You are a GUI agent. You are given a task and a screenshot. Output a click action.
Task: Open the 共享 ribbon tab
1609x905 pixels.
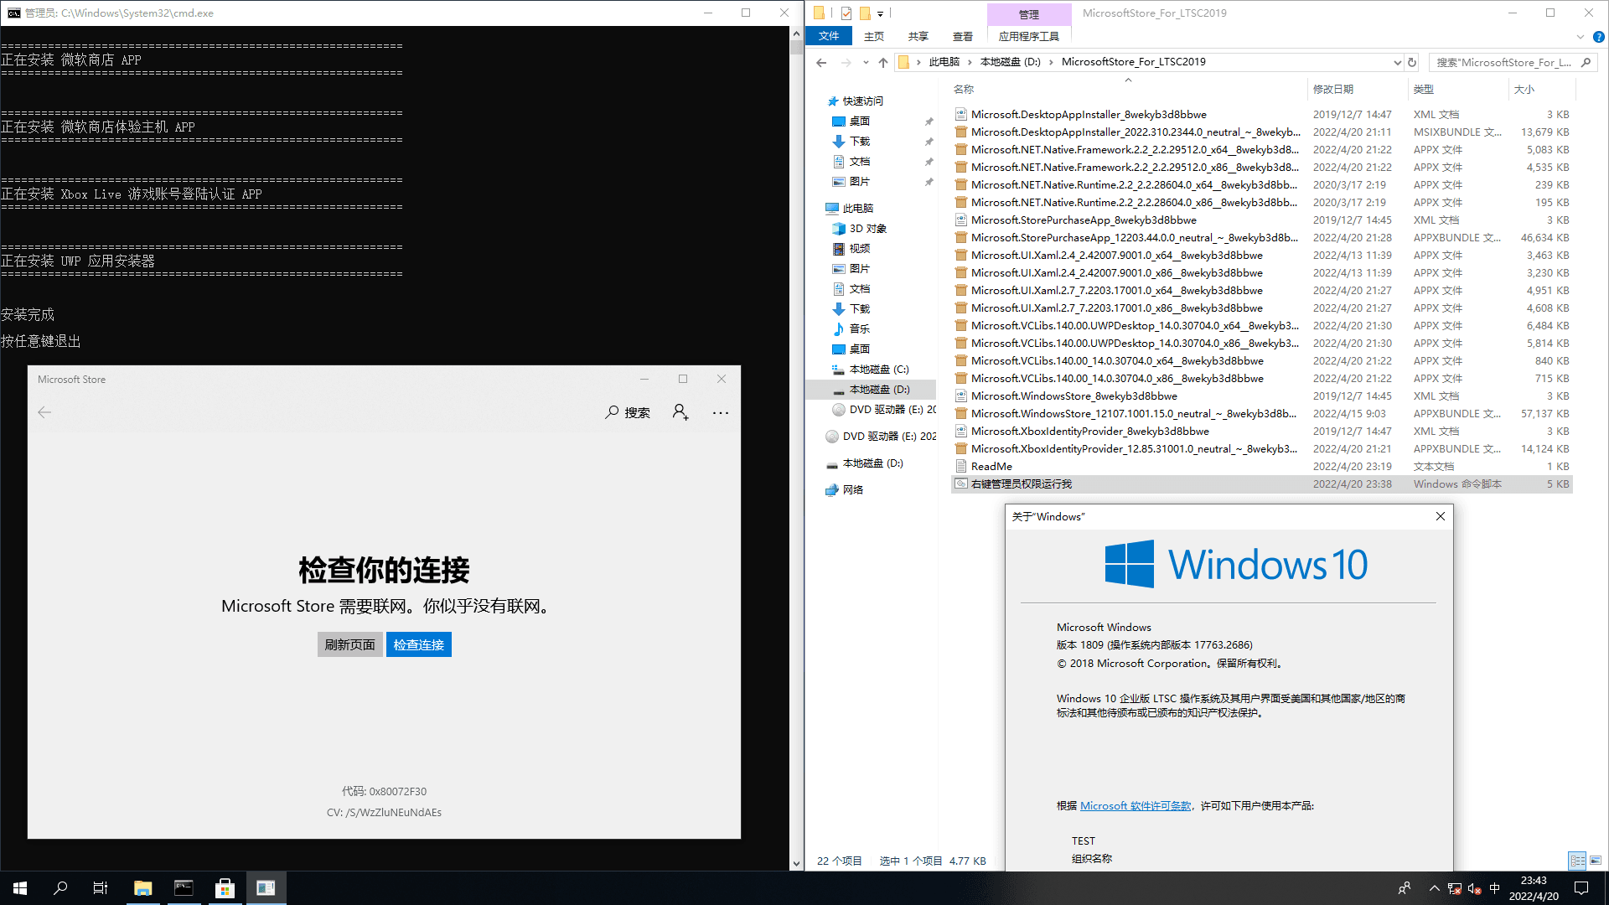pyautogui.click(x=918, y=36)
